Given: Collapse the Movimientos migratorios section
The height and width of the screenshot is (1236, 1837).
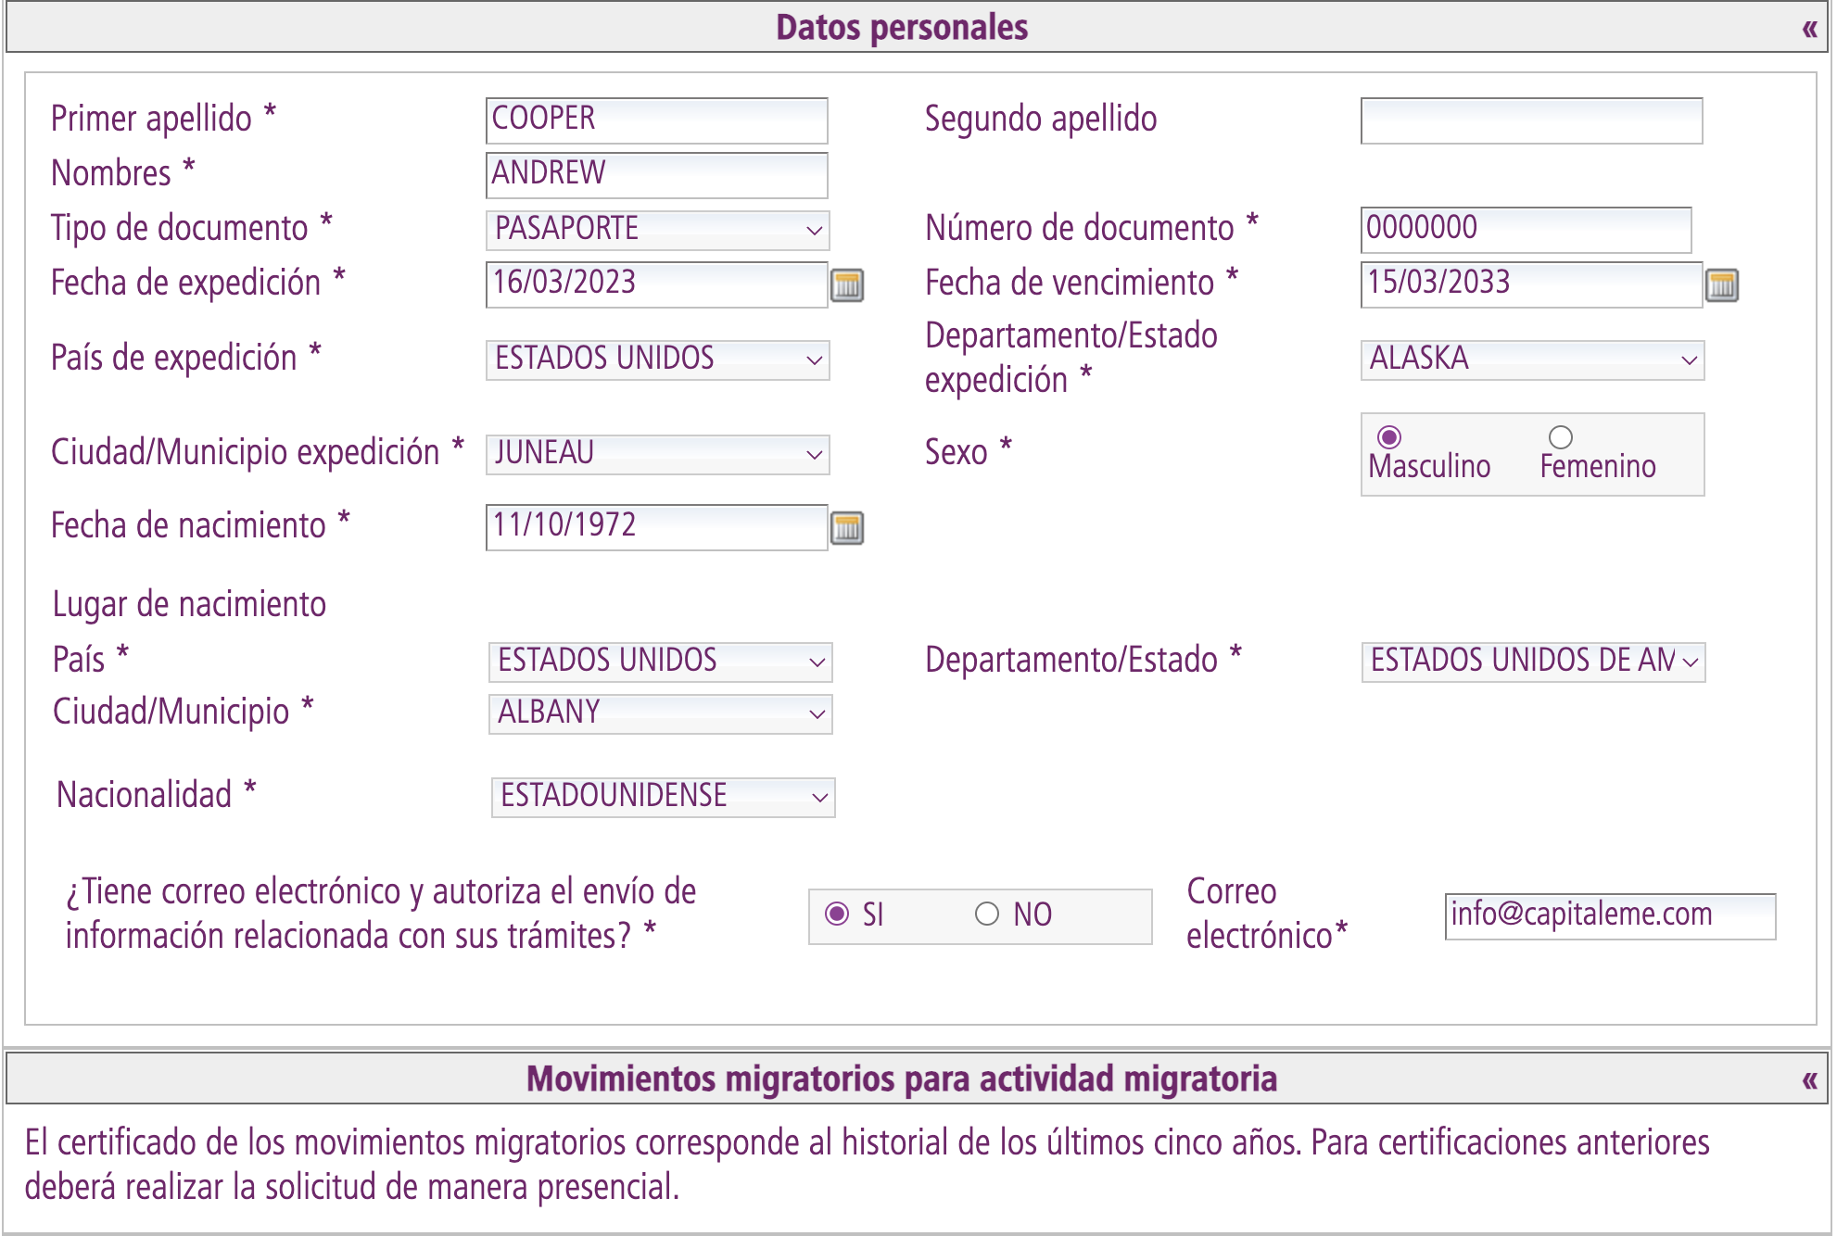Looking at the screenshot, I should (1809, 1079).
